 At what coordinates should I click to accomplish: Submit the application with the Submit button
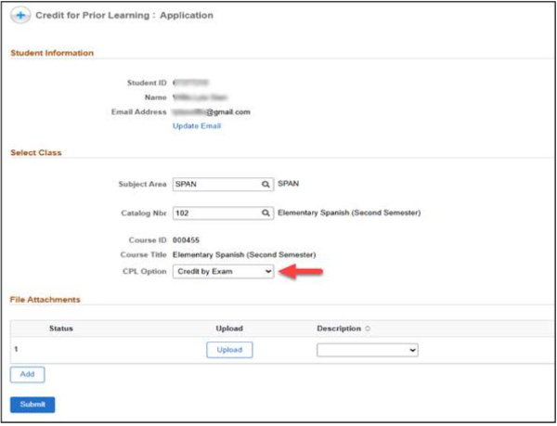coord(32,405)
